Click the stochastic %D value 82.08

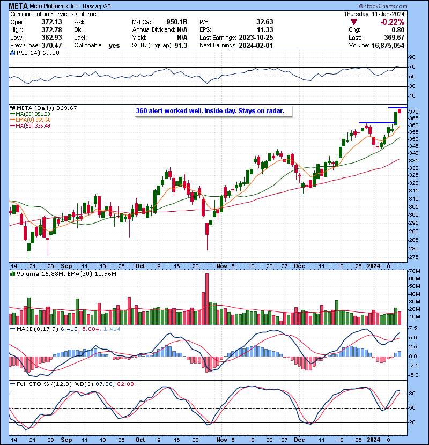[125, 384]
